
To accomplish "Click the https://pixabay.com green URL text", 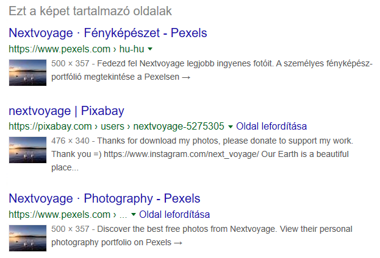I will coord(50,127).
